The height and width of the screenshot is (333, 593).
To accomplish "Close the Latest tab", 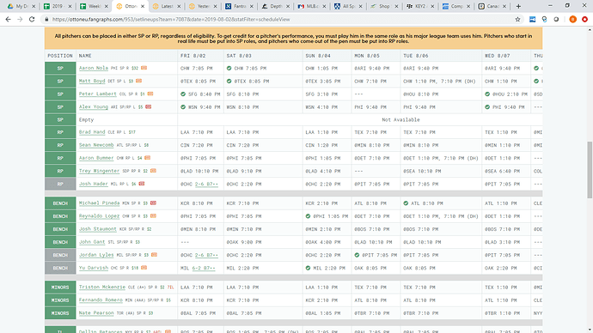I will pyautogui.click(x=179, y=6).
